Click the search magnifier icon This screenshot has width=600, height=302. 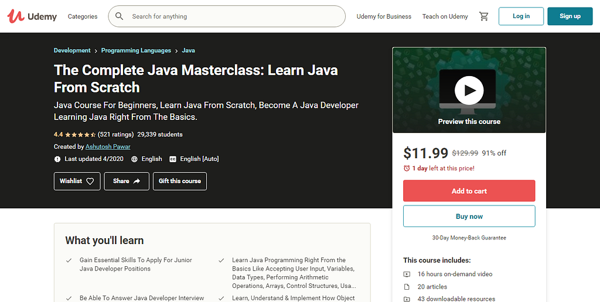pos(120,16)
